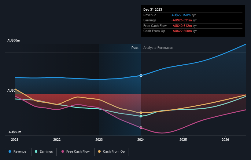The width and height of the screenshot is (251, 160).
Task: Click the Past section label
Action: pyautogui.click(x=135, y=48)
